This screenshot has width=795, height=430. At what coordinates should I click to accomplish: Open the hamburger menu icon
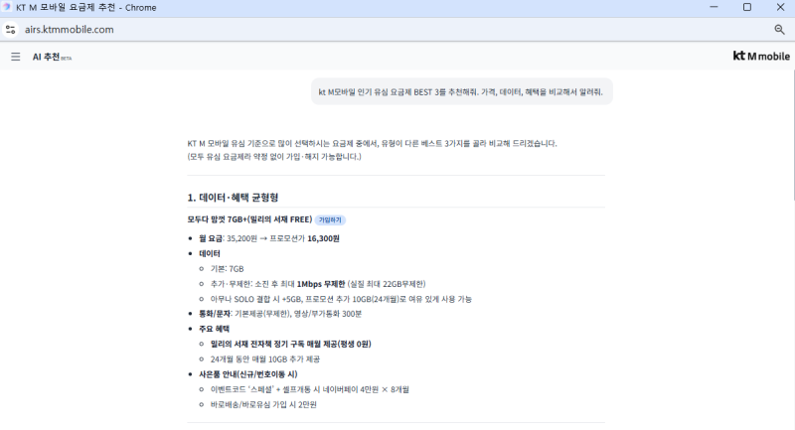(x=16, y=57)
